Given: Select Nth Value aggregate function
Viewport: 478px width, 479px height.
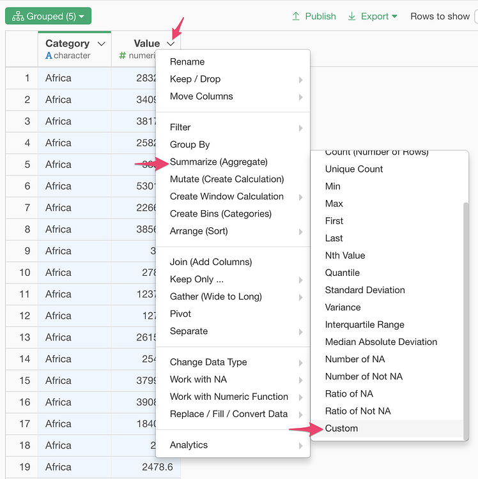Looking at the screenshot, I should click(387, 255).
